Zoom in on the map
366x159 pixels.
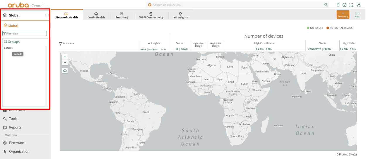tap(65, 57)
